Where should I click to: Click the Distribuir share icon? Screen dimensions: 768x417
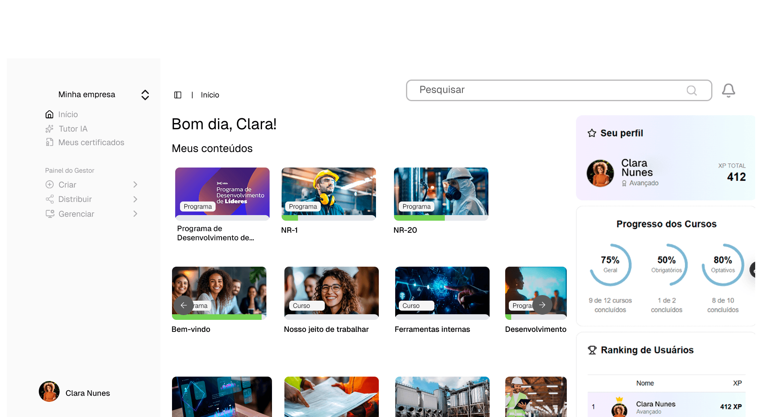coord(50,199)
